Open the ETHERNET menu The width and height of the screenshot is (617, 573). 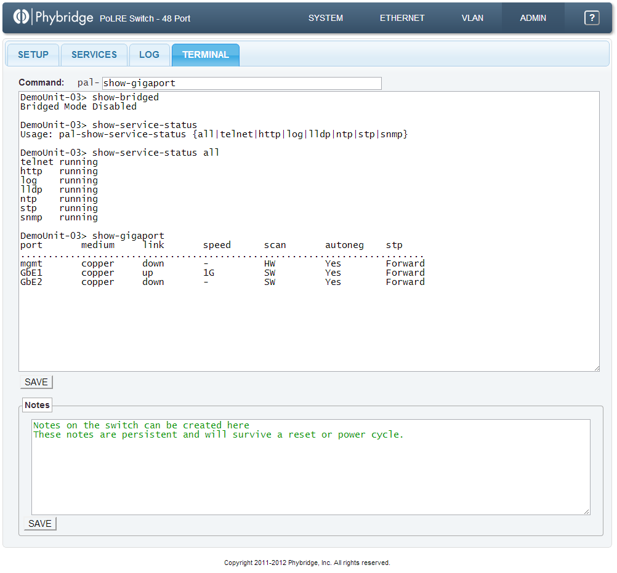tap(402, 18)
